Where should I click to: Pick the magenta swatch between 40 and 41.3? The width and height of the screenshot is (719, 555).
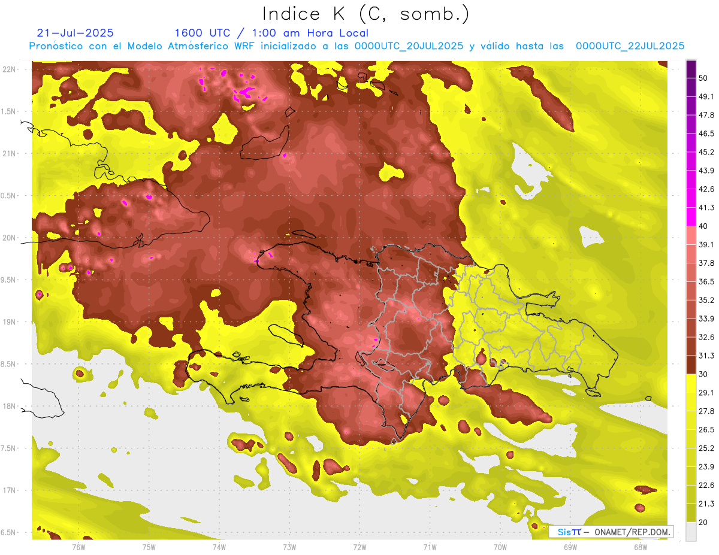coord(691,217)
